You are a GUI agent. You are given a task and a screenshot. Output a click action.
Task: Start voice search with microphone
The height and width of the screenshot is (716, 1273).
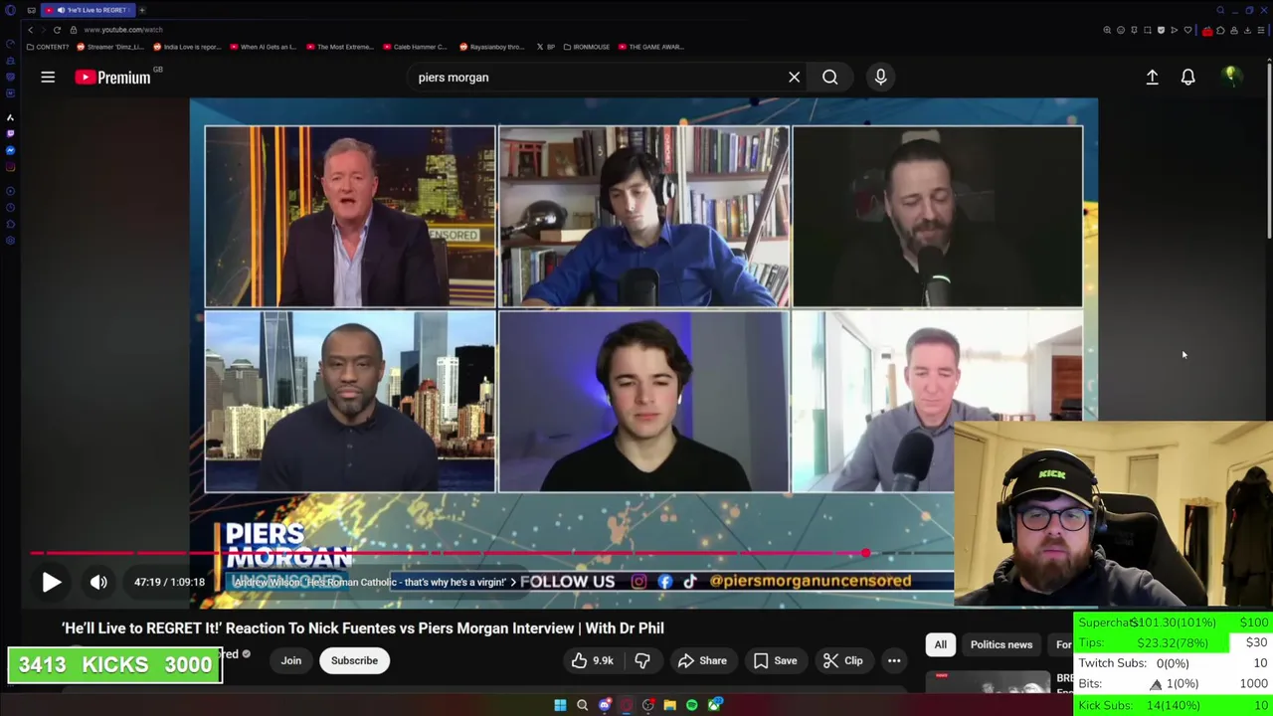click(x=880, y=77)
